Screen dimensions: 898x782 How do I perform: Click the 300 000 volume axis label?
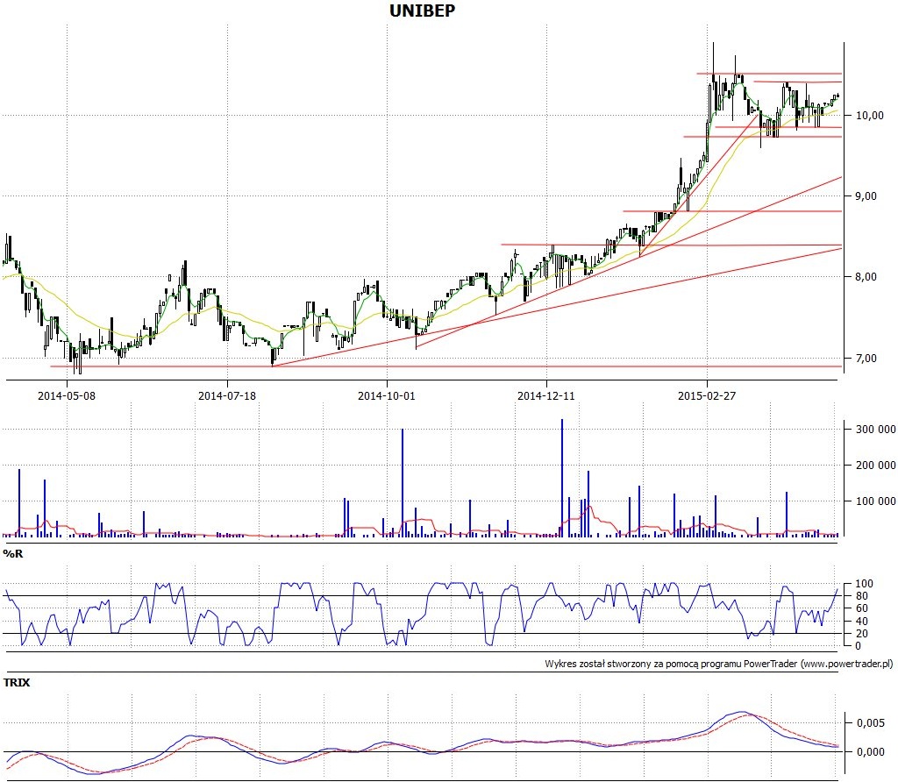pos(876,430)
